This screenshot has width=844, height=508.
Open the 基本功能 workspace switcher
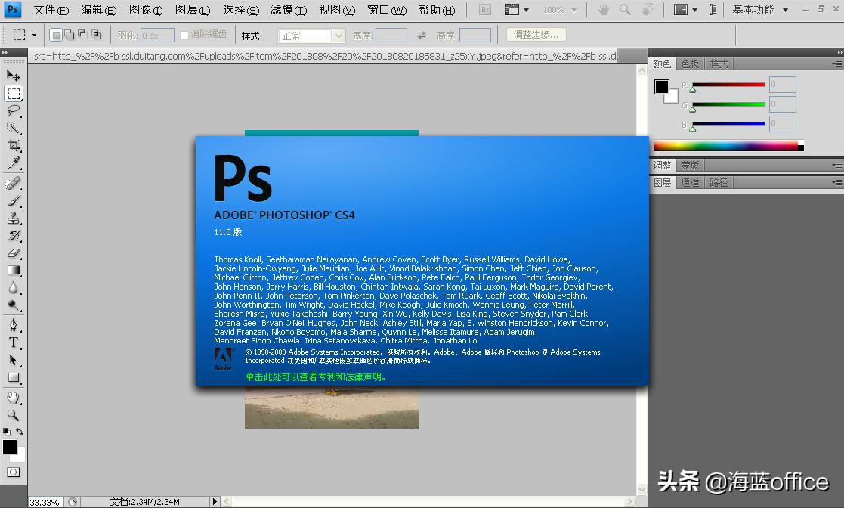(x=756, y=10)
